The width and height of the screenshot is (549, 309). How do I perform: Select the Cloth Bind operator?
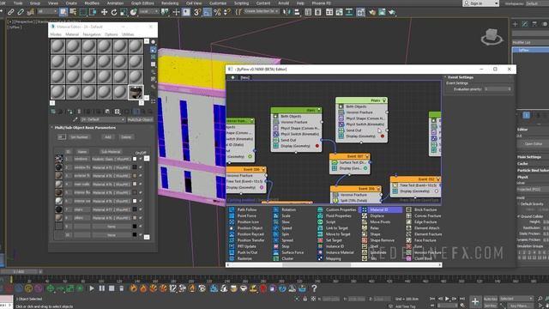coord(419,258)
